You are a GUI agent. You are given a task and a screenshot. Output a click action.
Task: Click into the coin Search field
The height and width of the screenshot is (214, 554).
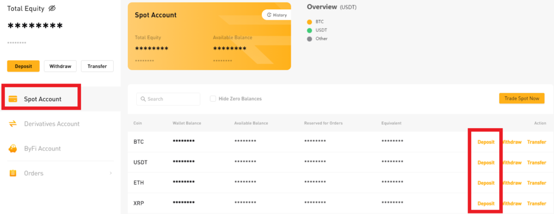(168, 99)
